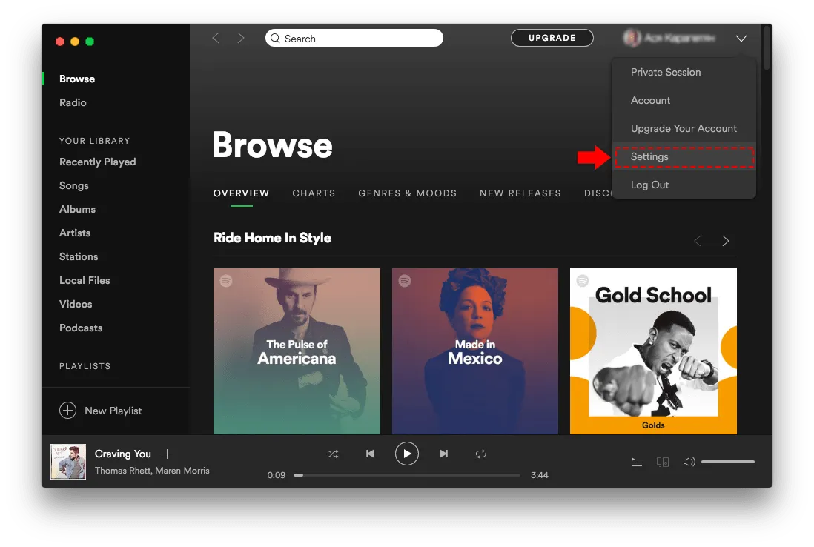
Task: Open the play queue icon
Action: pos(636,461)
